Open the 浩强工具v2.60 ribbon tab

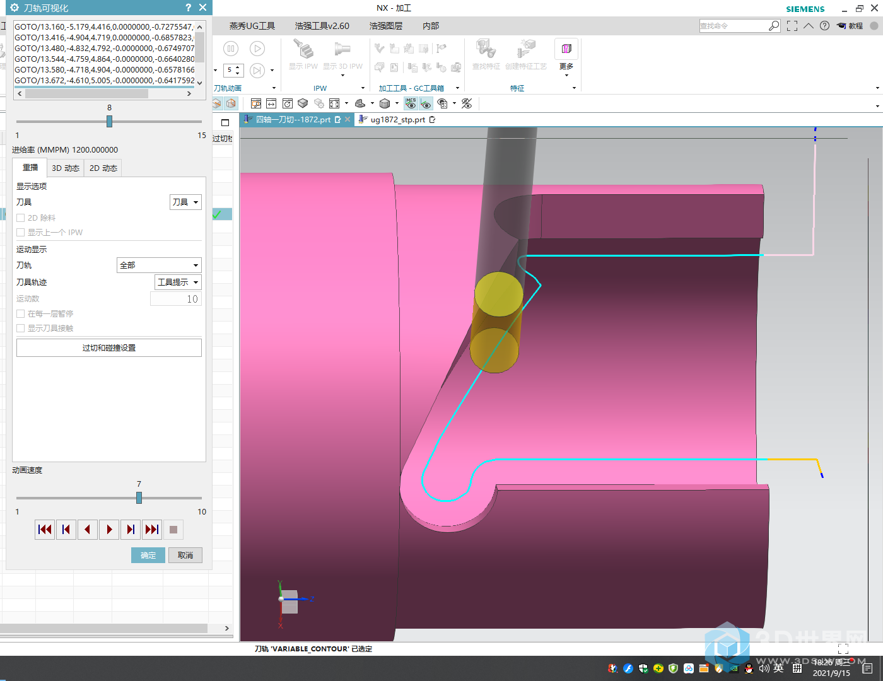(322, 26)
